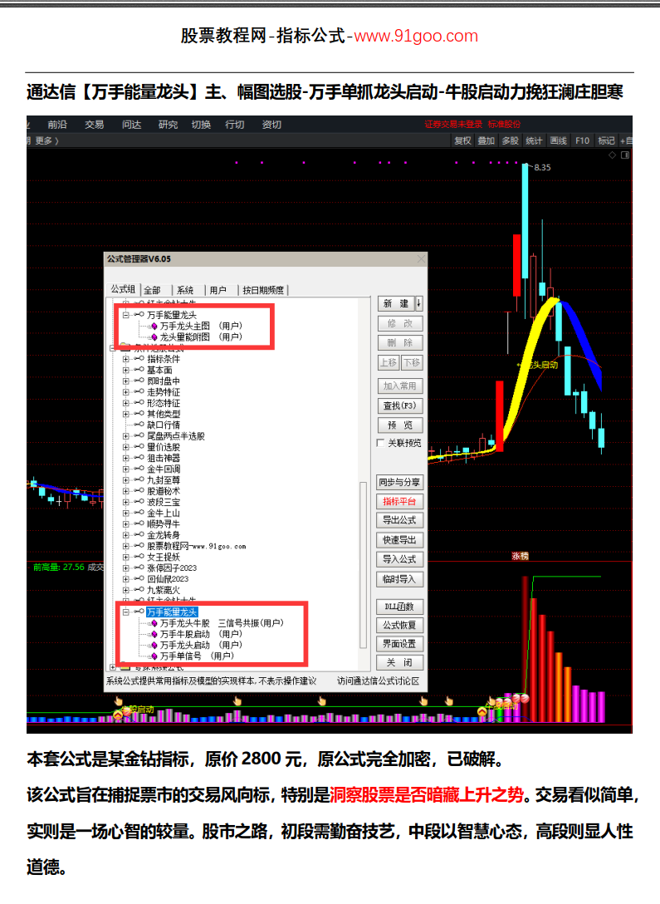Click the DLL函数 button

tap(400, 607)
